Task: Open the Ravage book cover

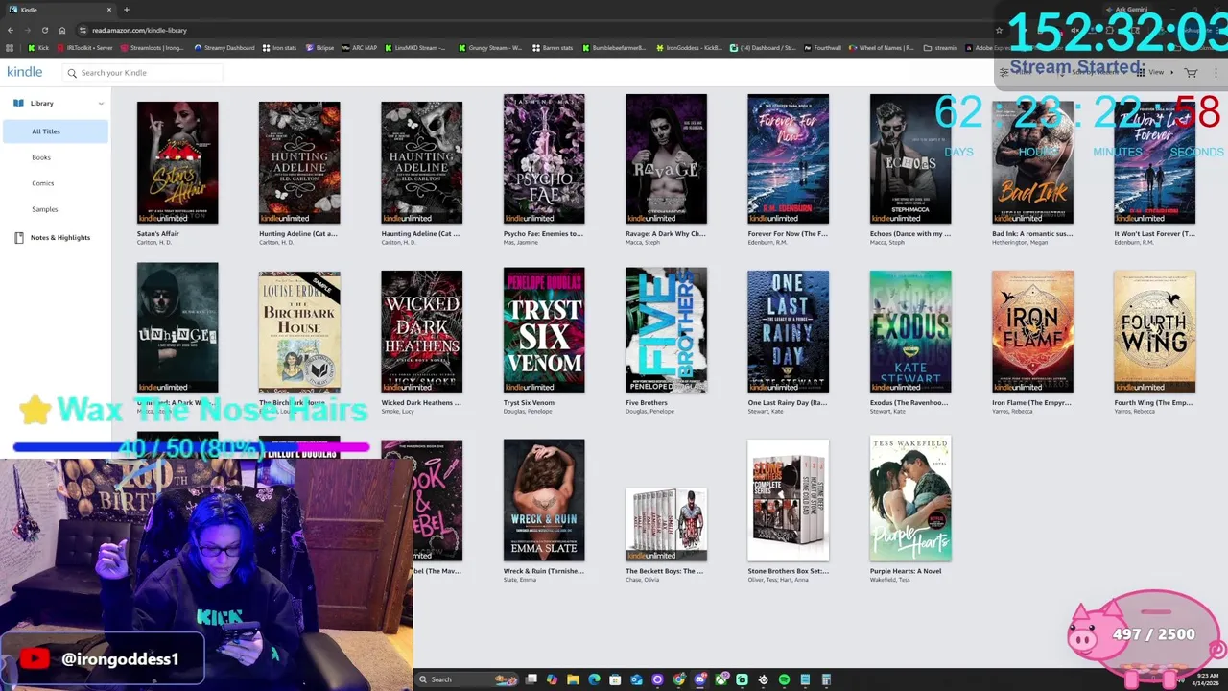Action: tap(666, 158)
